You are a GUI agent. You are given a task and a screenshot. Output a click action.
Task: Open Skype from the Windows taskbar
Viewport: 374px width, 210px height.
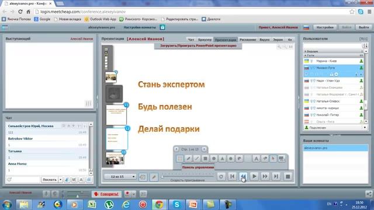(176, 205)
